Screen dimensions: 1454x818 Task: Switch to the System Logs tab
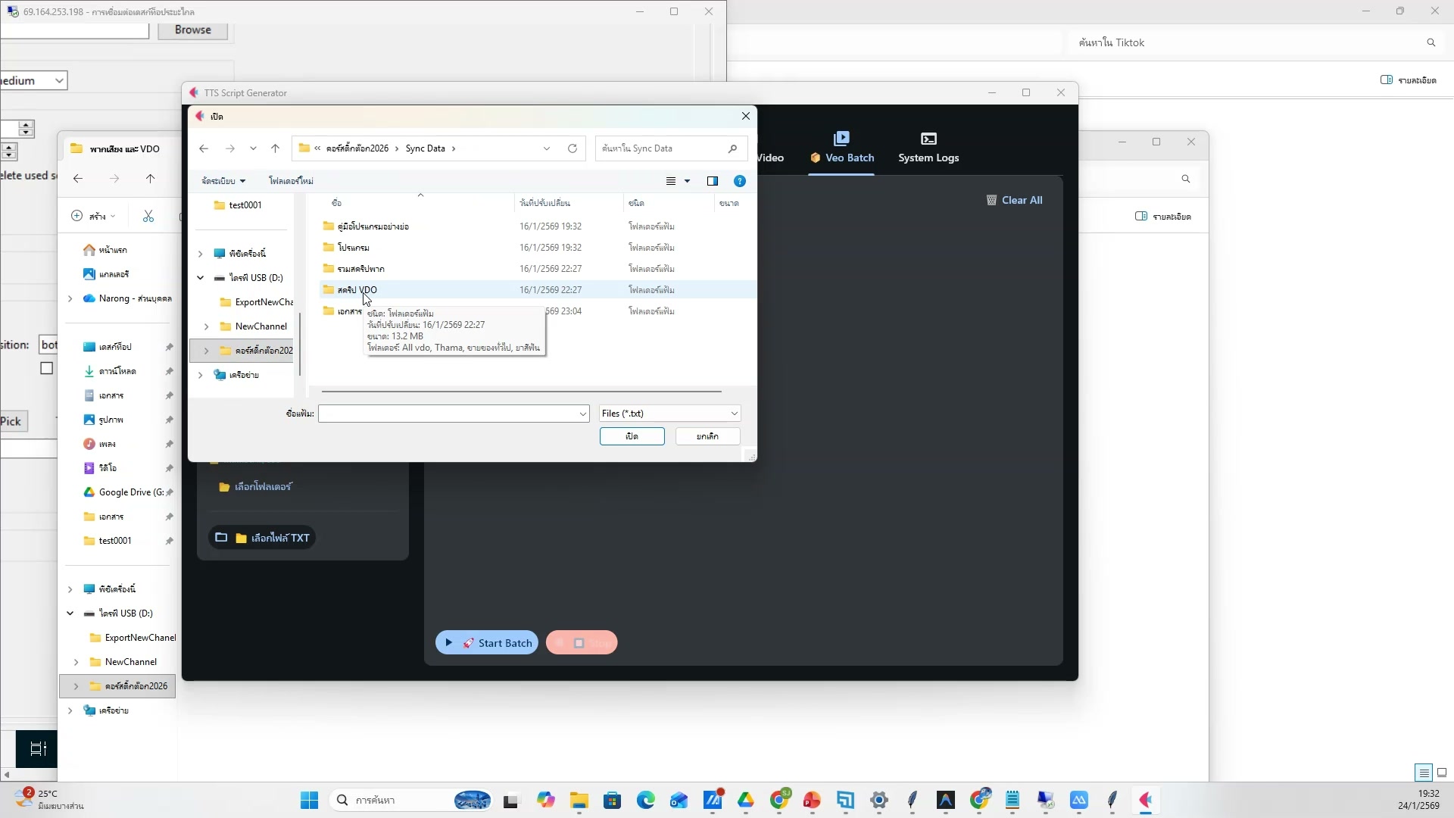pos(928,148)
